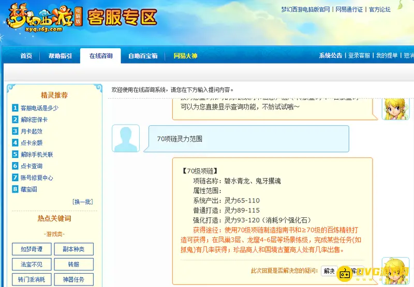
Task: Click the 转服 keyword button
Action: tap(74, 264)
